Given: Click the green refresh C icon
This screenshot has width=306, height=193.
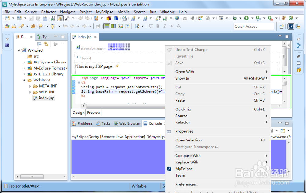Looking at the screenshot, I should (x=291, y=18).
